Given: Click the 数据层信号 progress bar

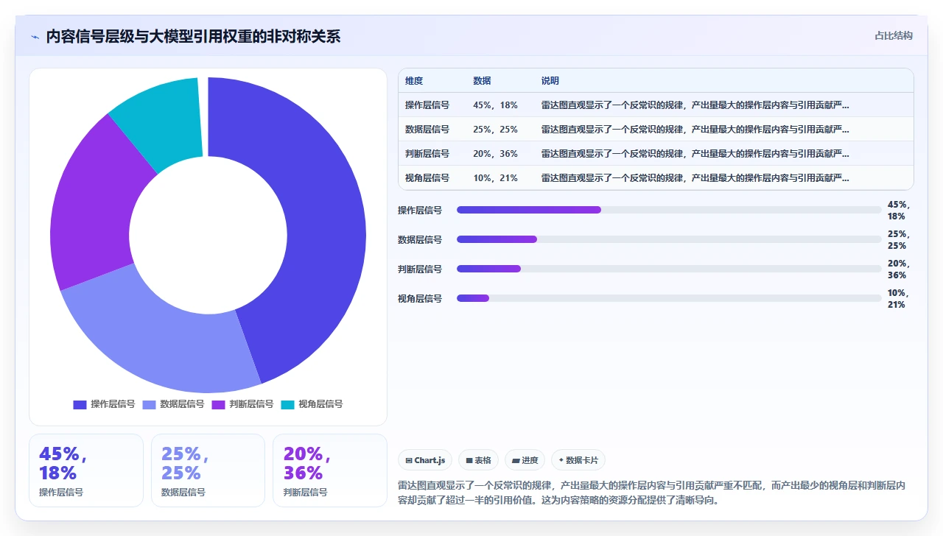Looking at the screenshot, I should (x=669, y=239).
